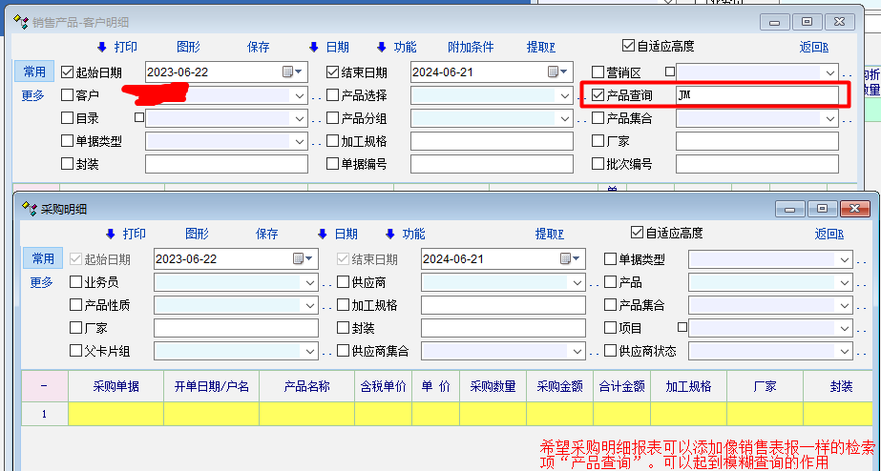
Task: Expand the 产品性质 dropdown list
Action: click(310, 305)
